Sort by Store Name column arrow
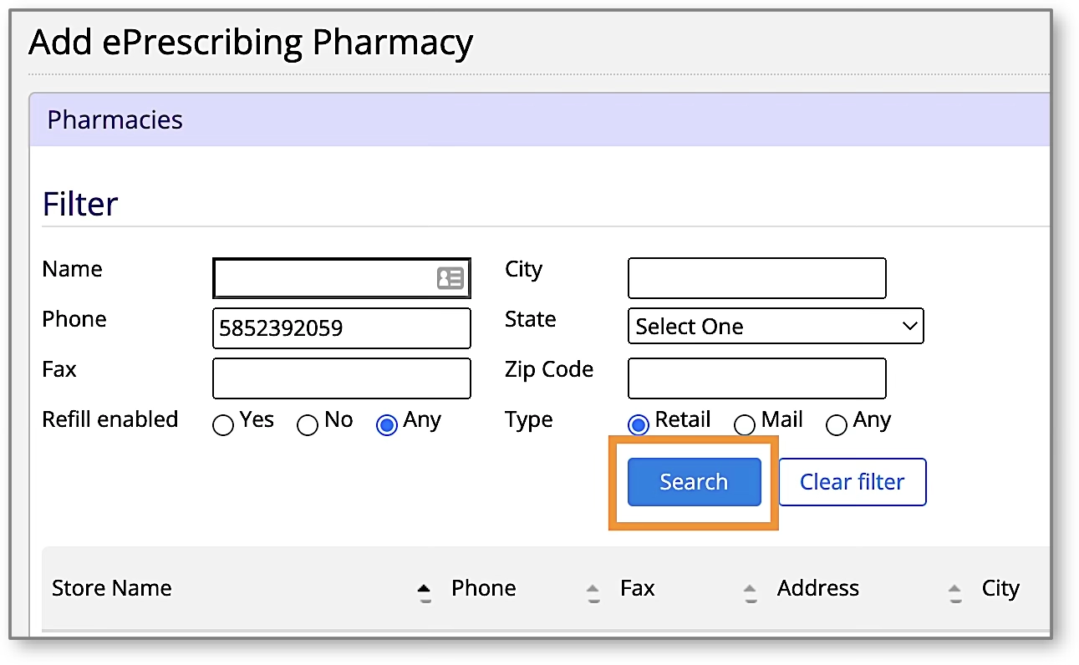The width and height of the screenshot is (1079, 665). point(425,592)
